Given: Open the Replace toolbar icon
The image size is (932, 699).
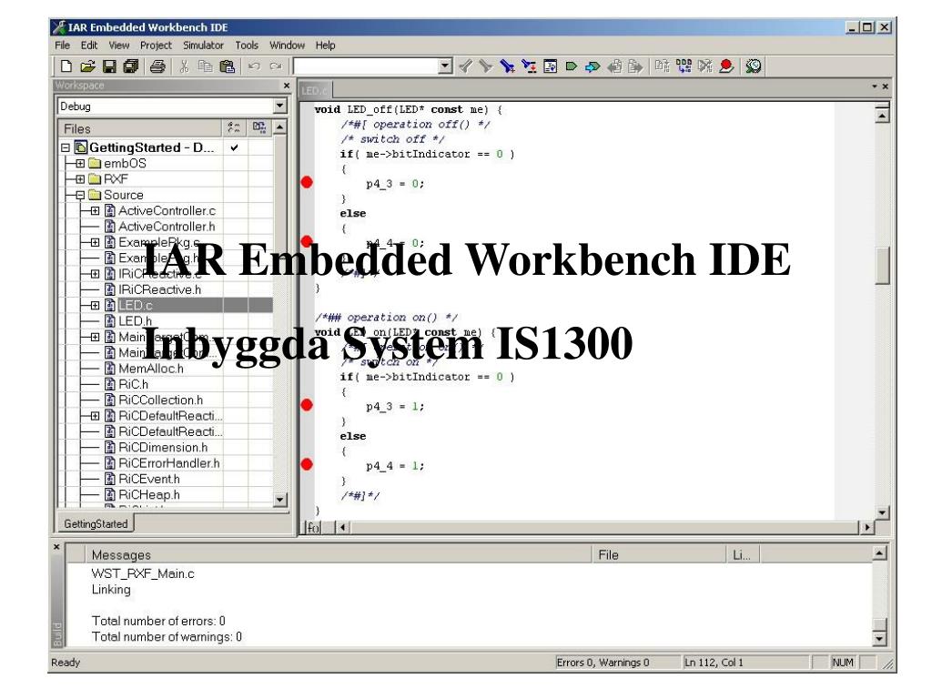Looking at the screenshot, I should pos(529,66).
